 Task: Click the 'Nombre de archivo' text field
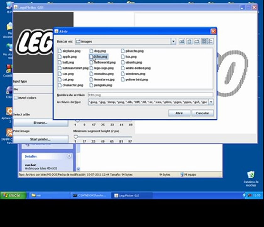(151, 95)
